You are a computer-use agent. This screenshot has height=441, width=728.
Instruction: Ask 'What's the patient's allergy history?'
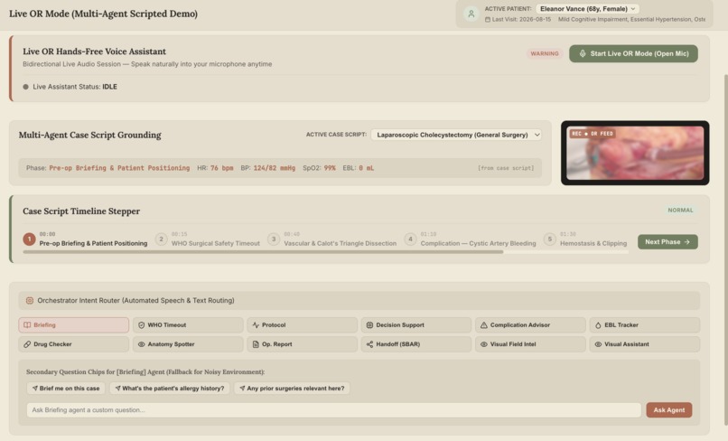click(x=170, y=388)
